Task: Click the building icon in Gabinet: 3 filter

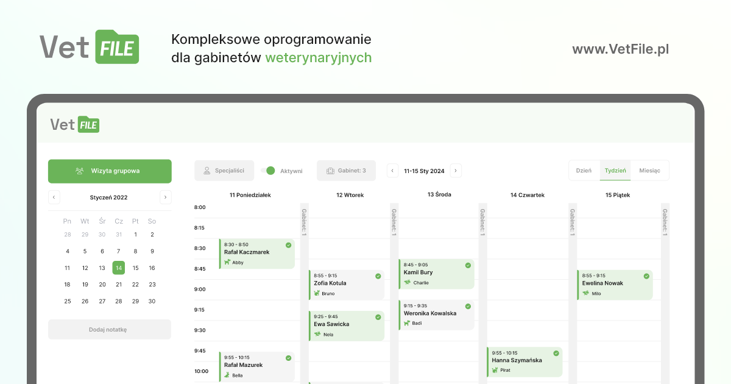Action: pyautogui.click(x=330, y=171)
